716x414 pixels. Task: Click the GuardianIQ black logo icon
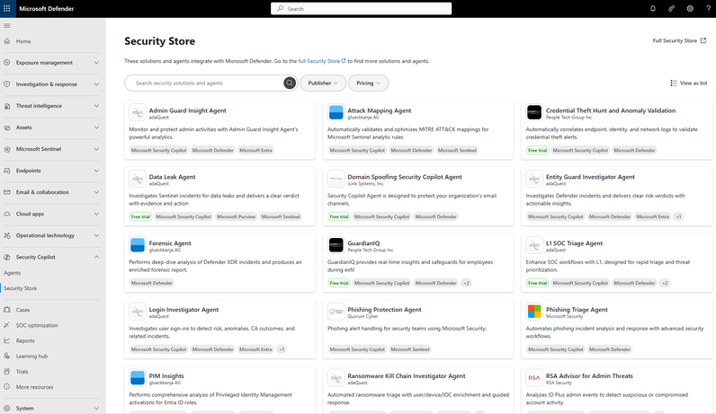pos(336,245)
